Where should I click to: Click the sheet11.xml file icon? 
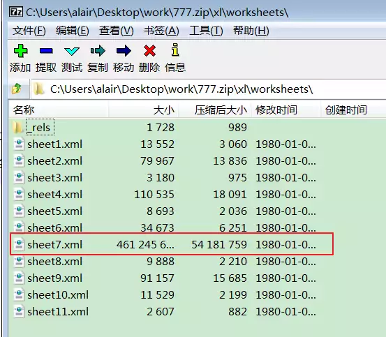tap(19, 311)
